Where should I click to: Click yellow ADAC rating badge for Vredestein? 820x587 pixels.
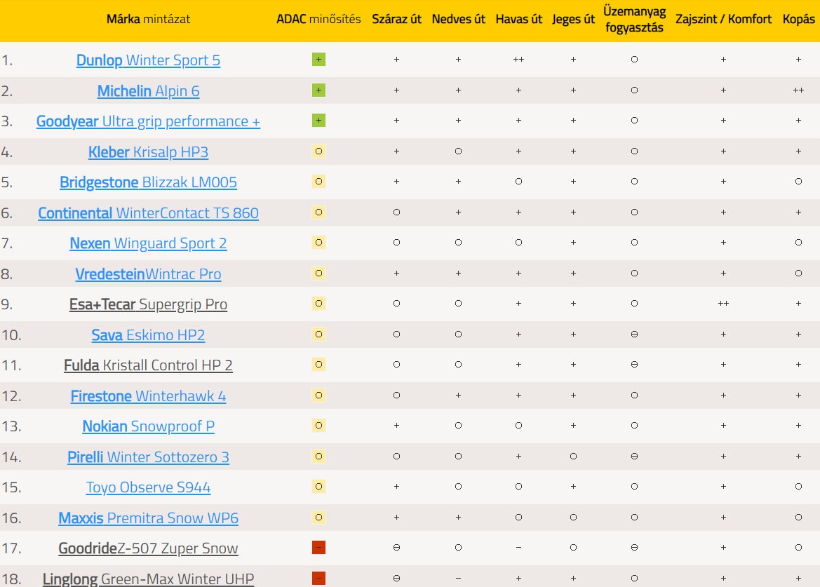[x=318, y=274]
